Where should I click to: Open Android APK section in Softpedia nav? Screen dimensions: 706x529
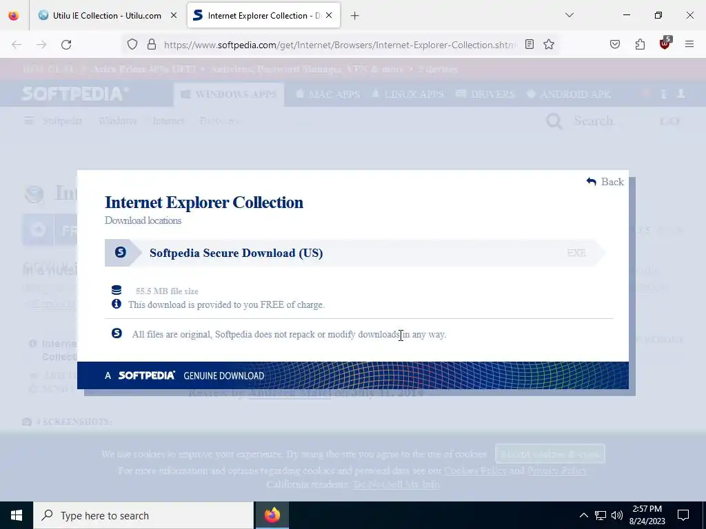pos(569,94)
